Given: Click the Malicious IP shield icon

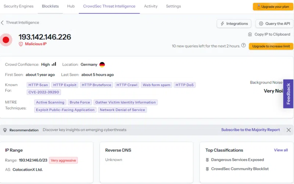Looking at the screenshot, I should click(x=21, y=44).
